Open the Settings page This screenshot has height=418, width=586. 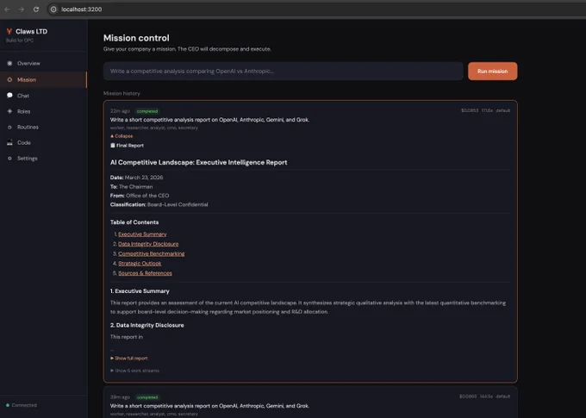click(43, 159)
